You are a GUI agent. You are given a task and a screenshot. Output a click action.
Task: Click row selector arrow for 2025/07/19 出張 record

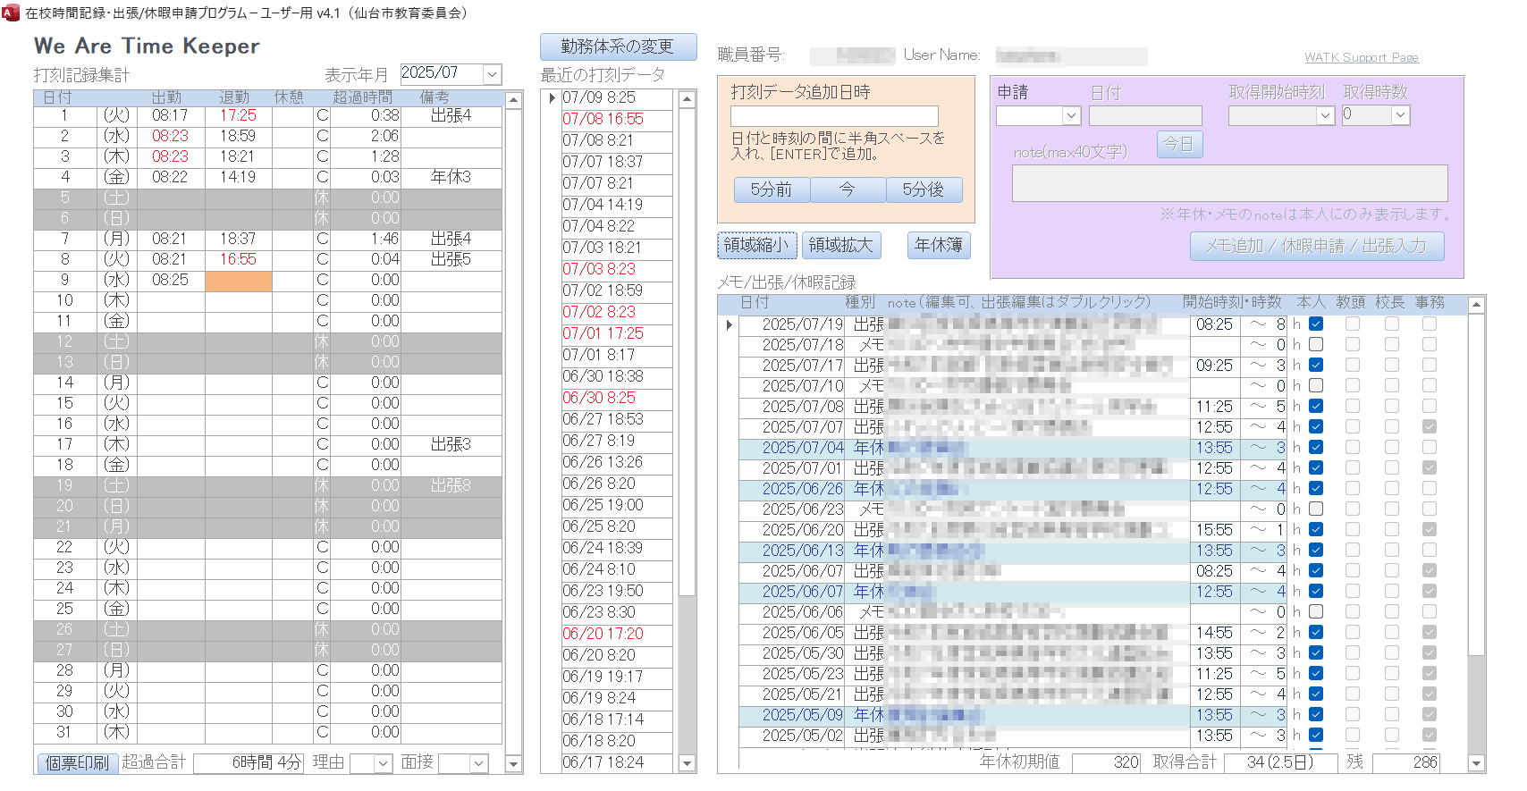(x=729, y=324)
